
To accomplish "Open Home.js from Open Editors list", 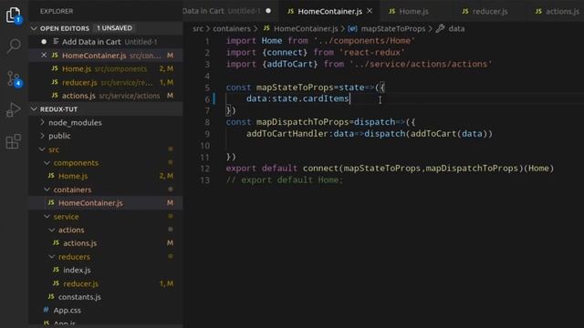I will [106, 68].
